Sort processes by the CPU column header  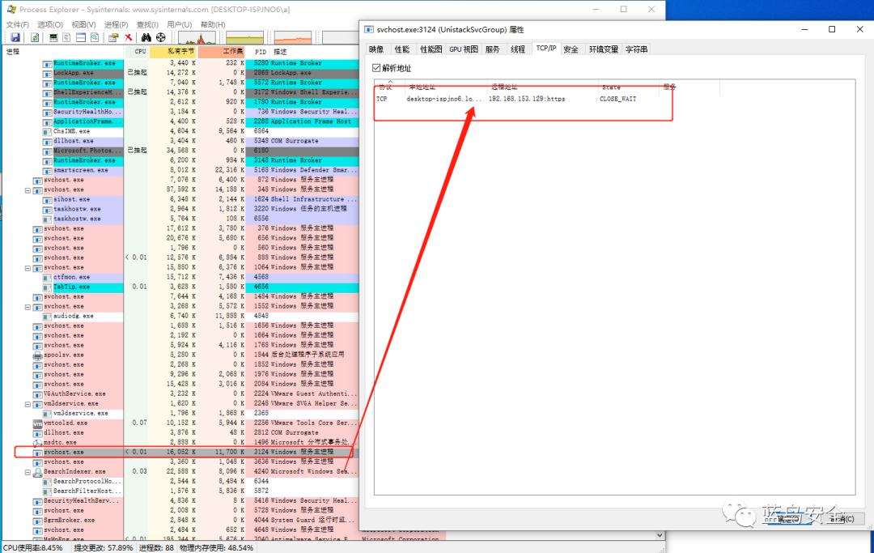(137, 51)
